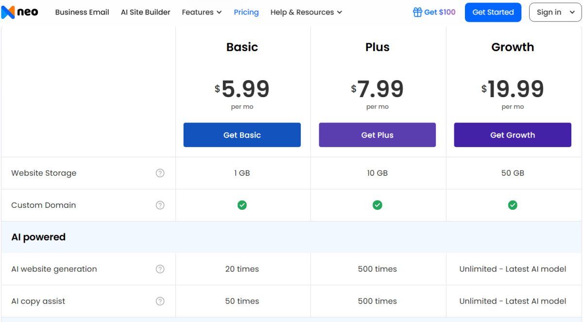
Task: Click the Custom Domain checkmark under Growth
Action: point(513,205)
